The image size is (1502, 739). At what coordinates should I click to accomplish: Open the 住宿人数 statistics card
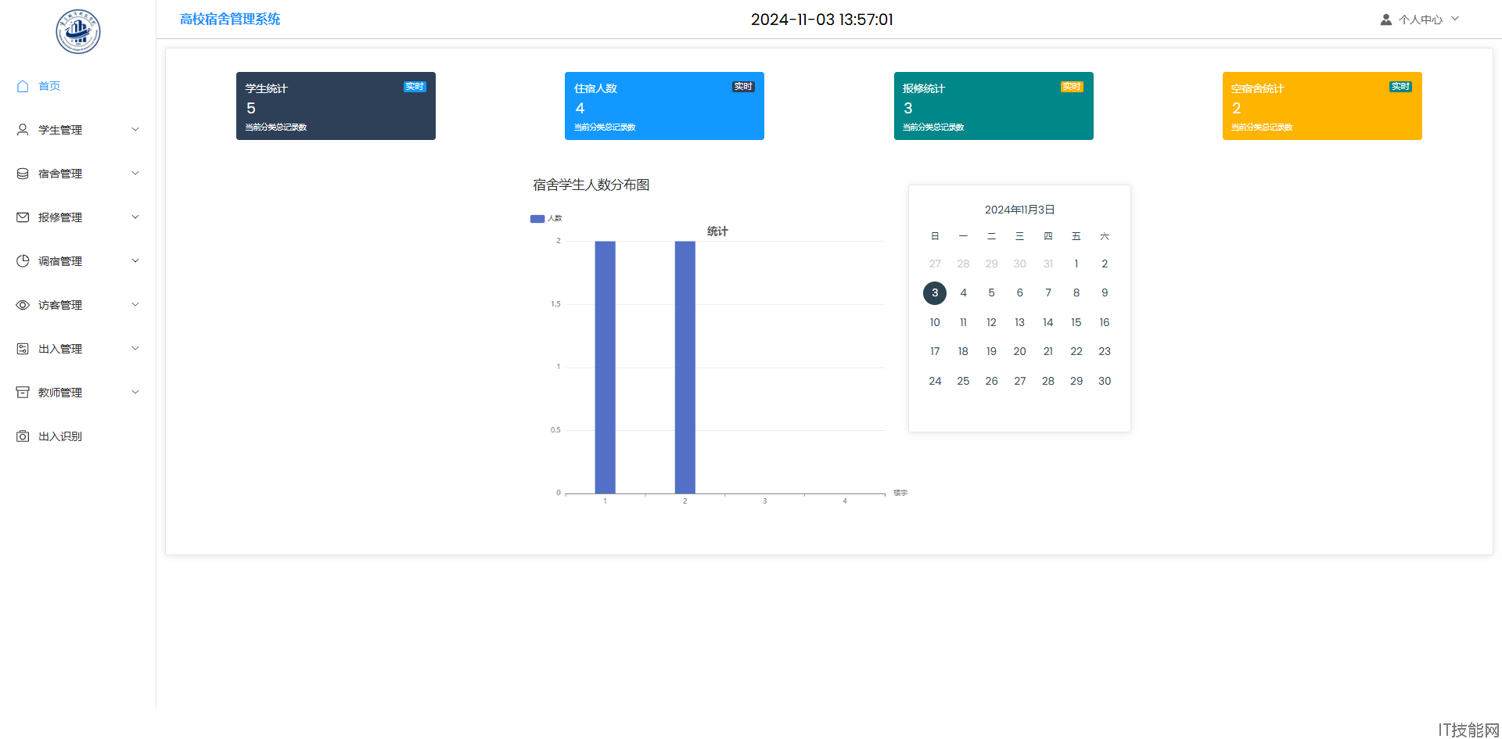point(664,106)
